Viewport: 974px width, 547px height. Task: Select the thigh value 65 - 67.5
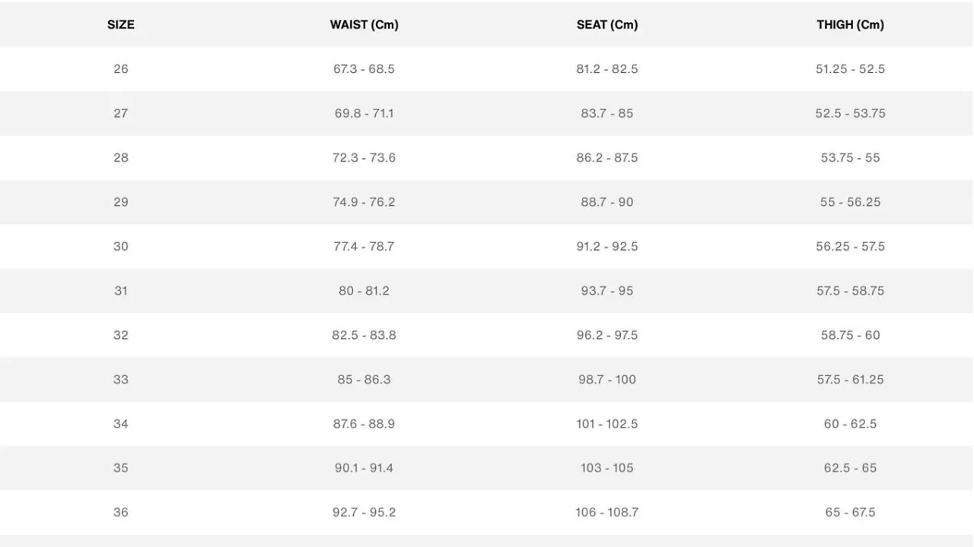850,512
